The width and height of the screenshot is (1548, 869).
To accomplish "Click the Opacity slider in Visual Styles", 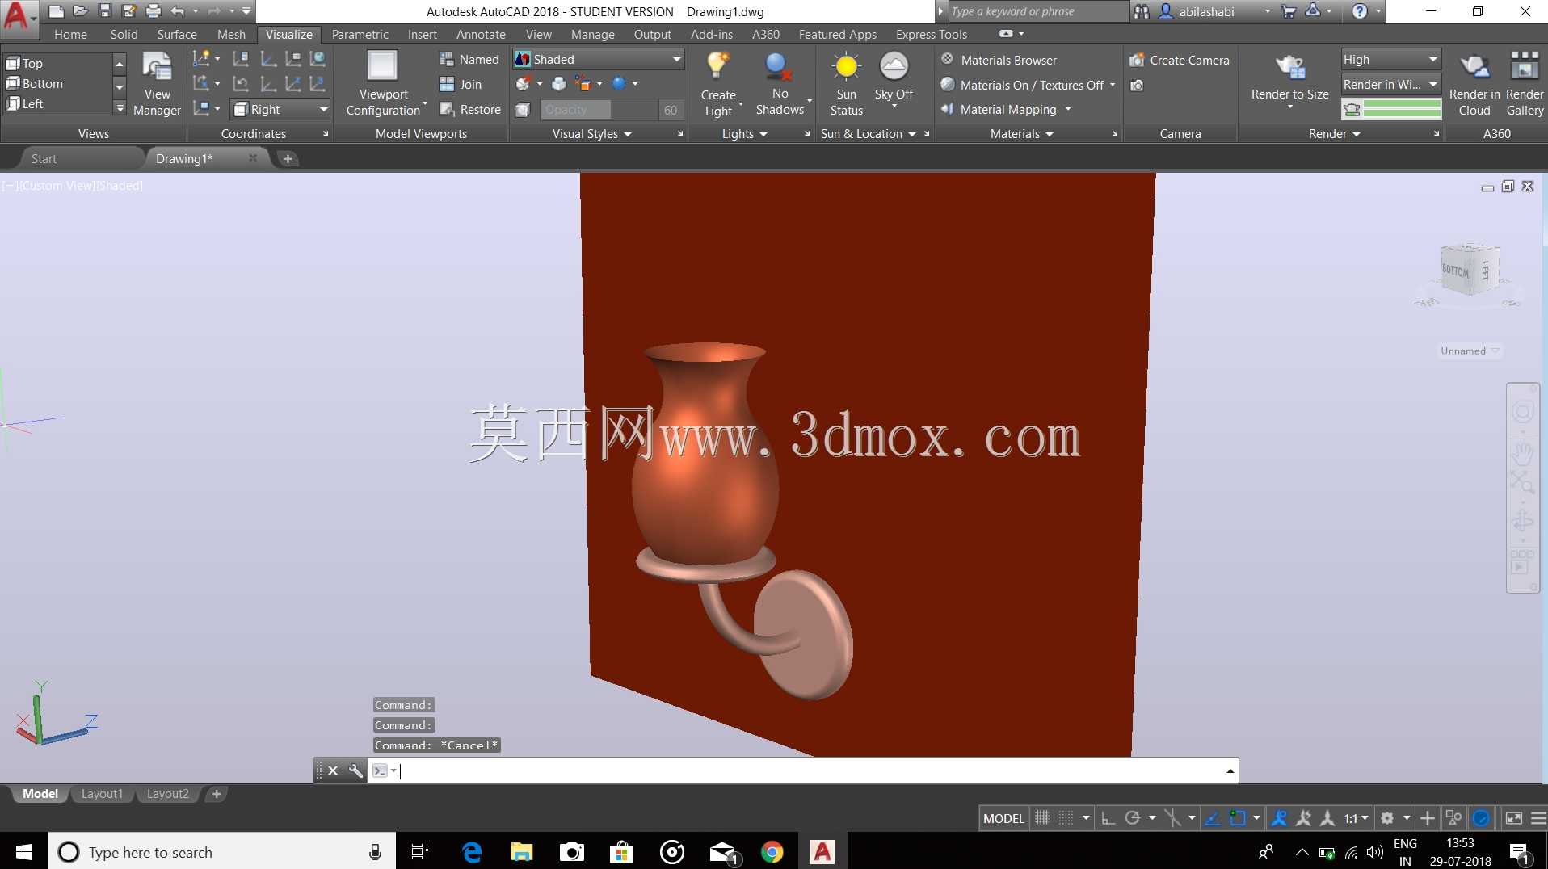I will click(598, 110).
